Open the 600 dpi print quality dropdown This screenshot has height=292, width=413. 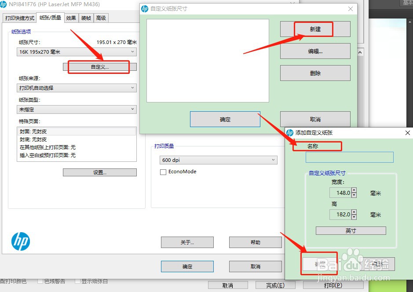click(x=218, y=160)
